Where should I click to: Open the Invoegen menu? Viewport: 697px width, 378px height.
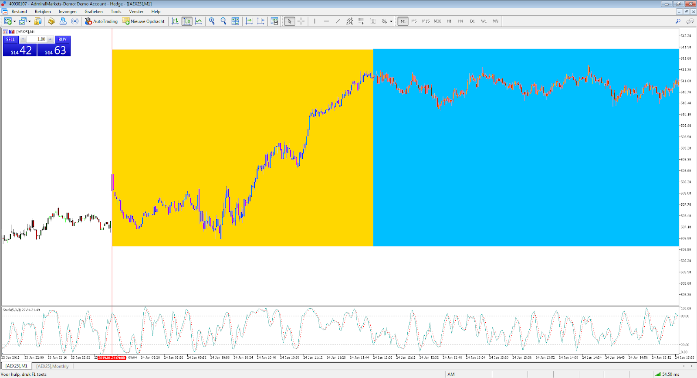click(68, 12)
